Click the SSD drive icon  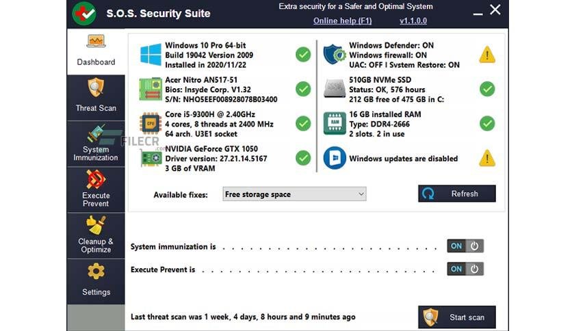click(x=335, y=89)
